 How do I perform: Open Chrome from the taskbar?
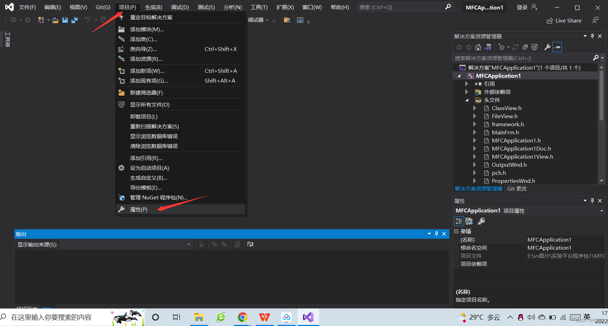242,317
